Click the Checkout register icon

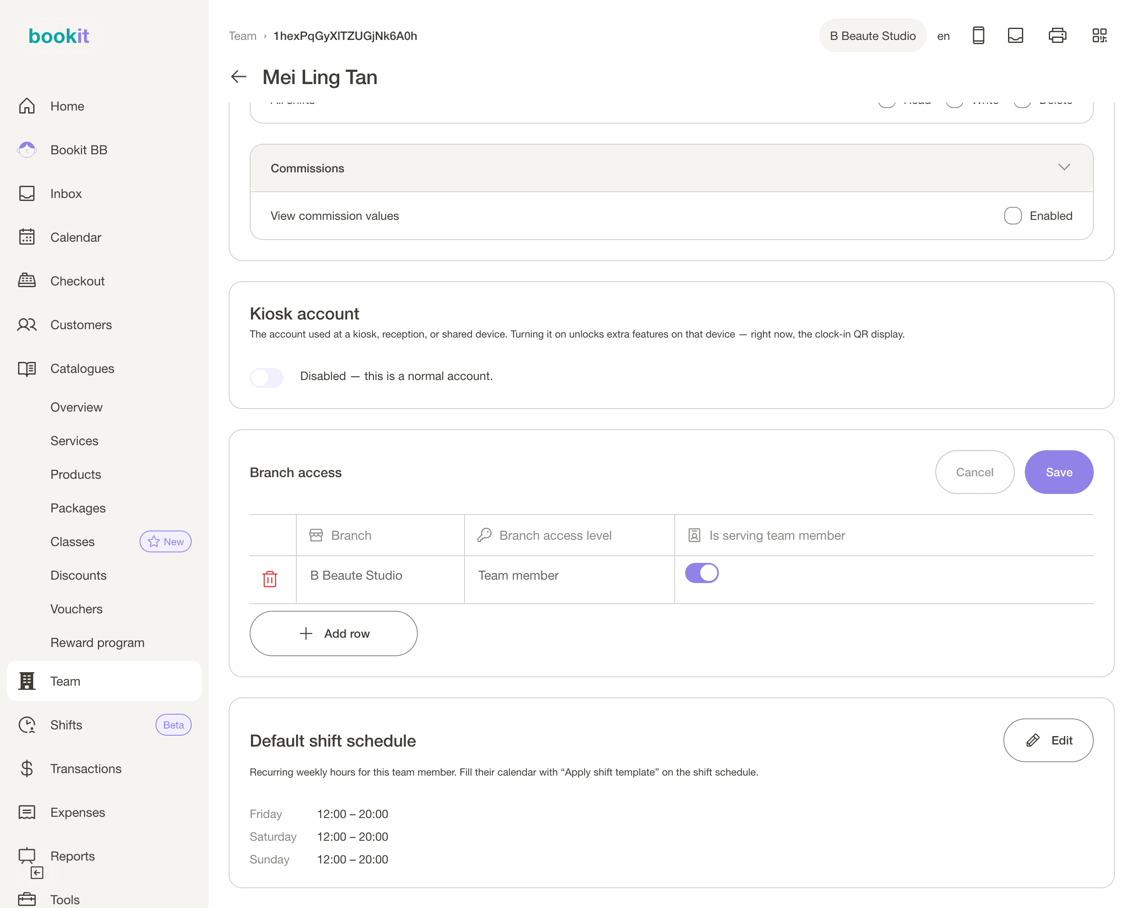(x=27, y=280)
